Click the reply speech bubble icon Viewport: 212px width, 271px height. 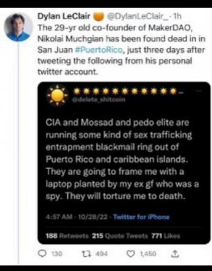coord(42,254)
